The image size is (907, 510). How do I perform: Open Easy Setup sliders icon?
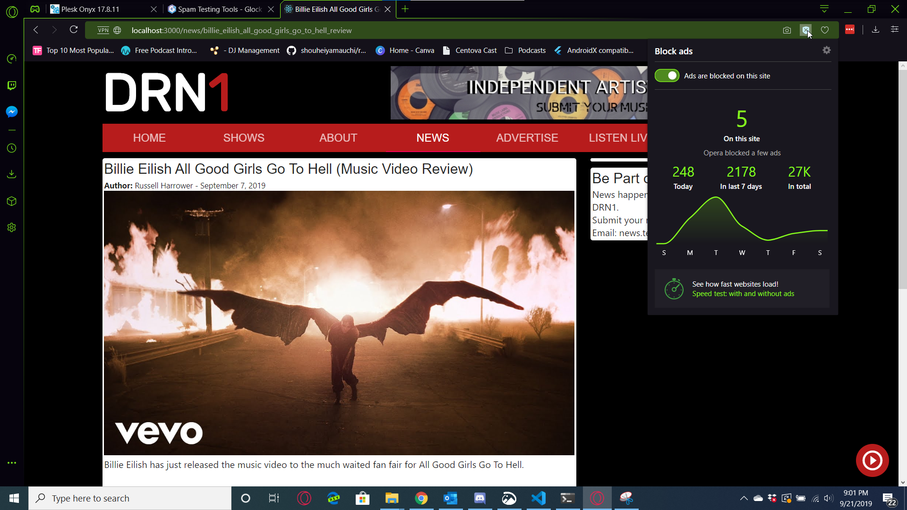point(895,29)
